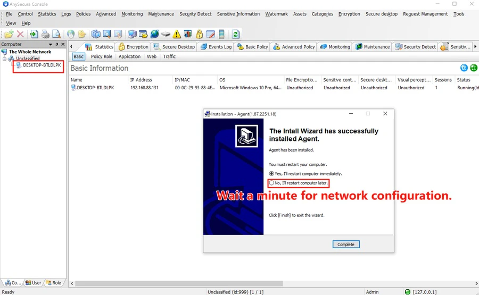Viewport: 479px width, 295px height.
Task: Click the blue list view icon beside Basic Information
Action: tap(464, 68)
